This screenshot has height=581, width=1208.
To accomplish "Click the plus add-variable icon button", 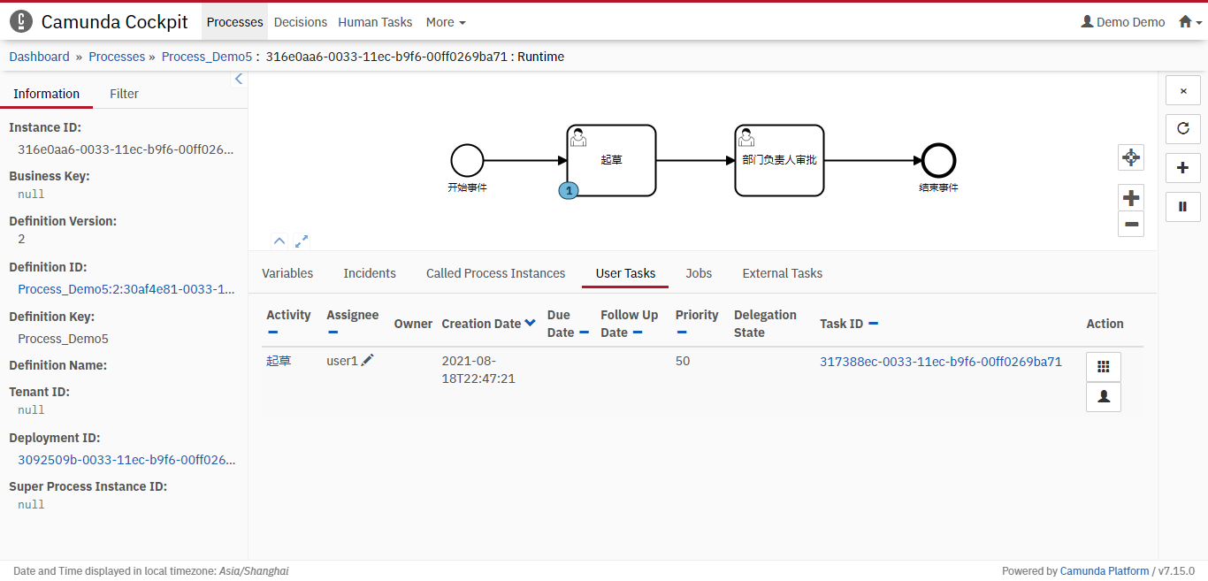I will coord(1183,167).
